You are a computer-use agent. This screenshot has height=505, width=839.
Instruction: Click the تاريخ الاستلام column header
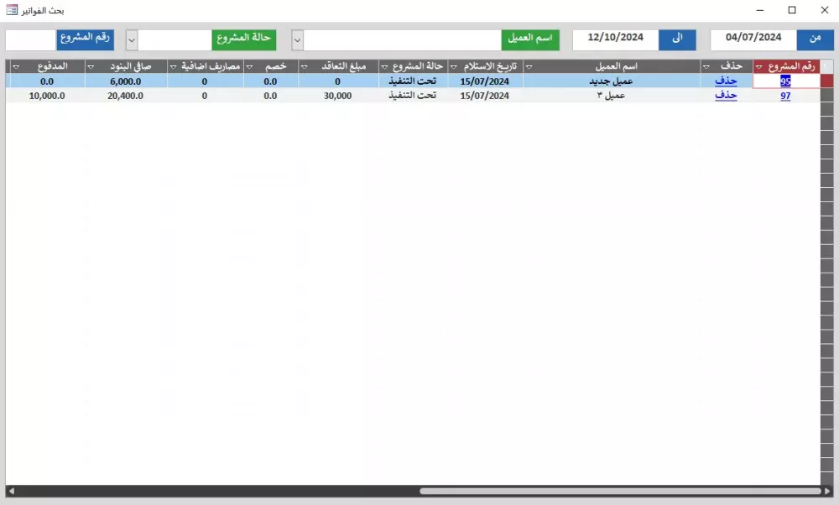click(485, 66)
